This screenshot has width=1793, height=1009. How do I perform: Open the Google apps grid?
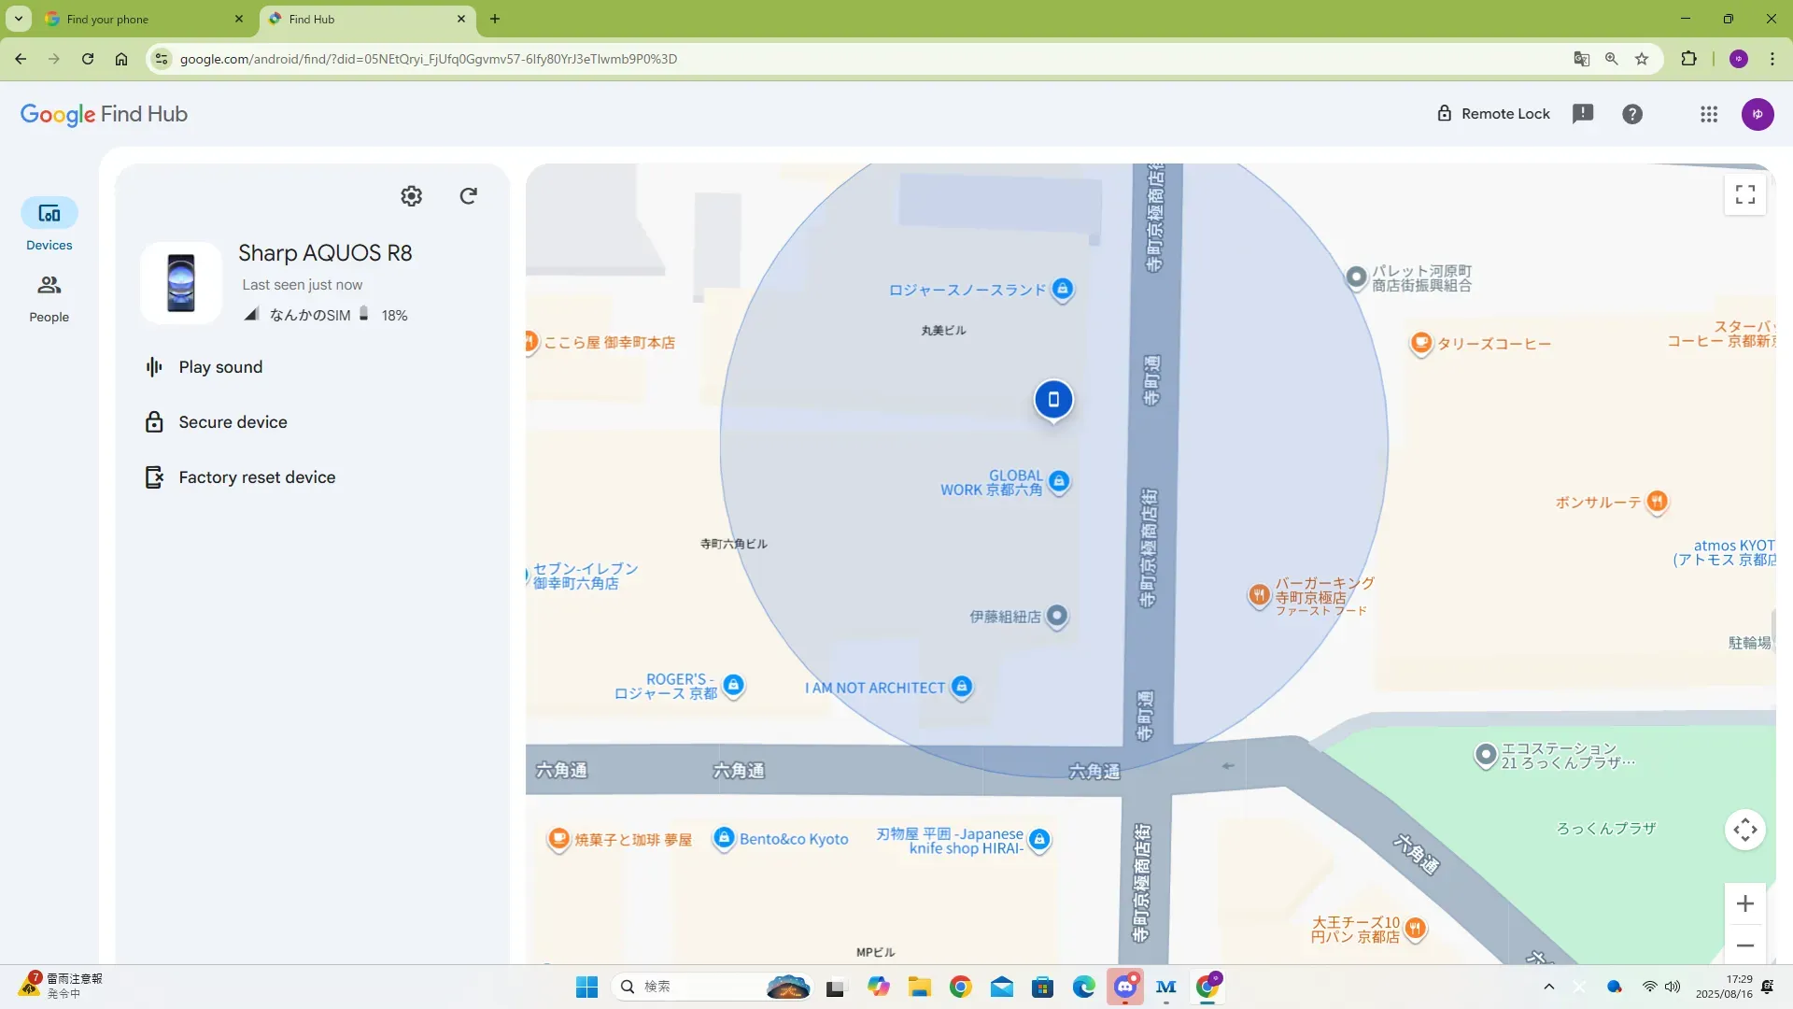click(x=1709, y=114)
